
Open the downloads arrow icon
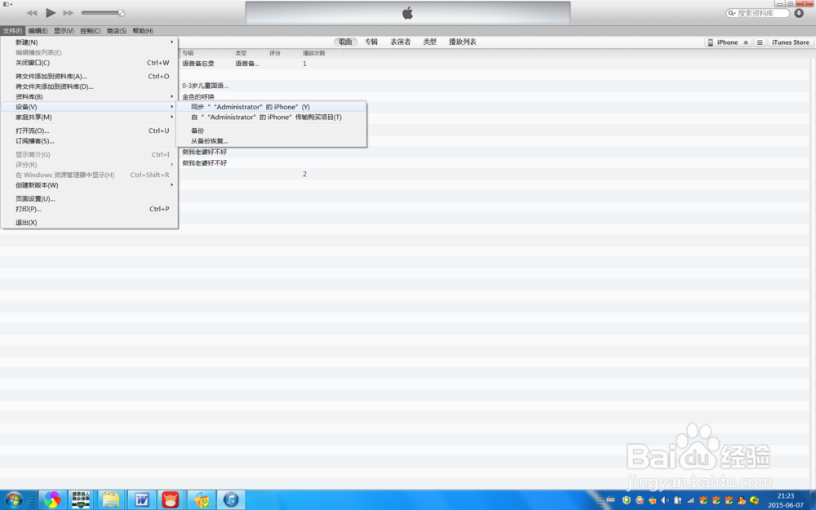pos(799,13)
